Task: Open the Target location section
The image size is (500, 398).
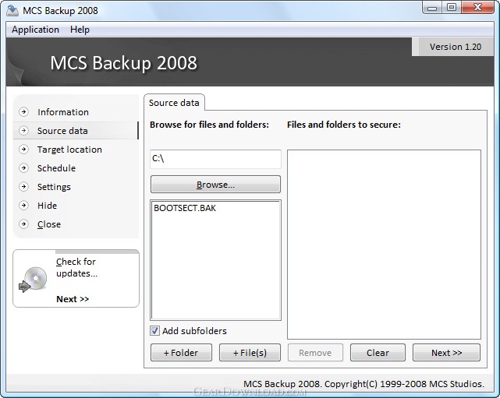Action: (x=69, y=150)
